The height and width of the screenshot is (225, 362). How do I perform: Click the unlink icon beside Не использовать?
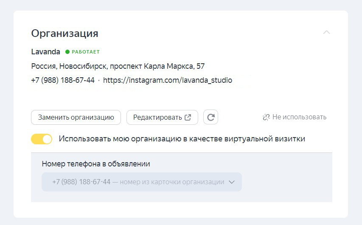tap(266, 117)
